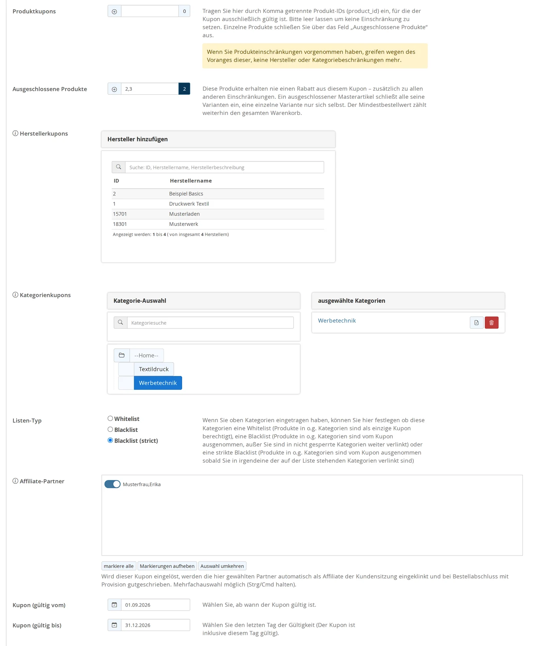Image resolution: width=535 pixels, height=646 pixels.
Task: Select the Blacklist (strict) option
Action: click(x=110, y=440)
